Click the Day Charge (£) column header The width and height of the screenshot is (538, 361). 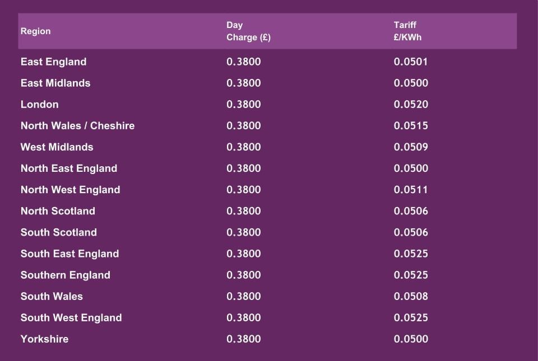(x=248, y=31)
